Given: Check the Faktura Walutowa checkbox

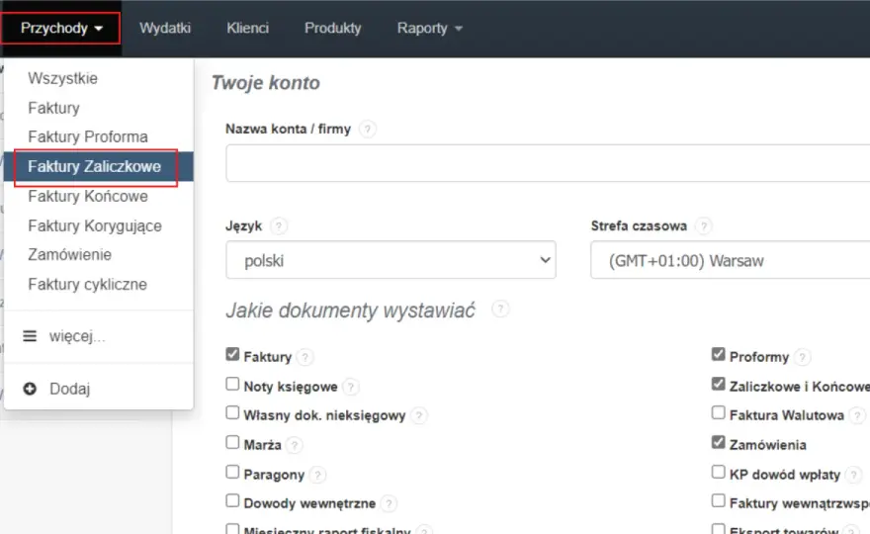Looking at the screenshot, I should pos(718,413).
